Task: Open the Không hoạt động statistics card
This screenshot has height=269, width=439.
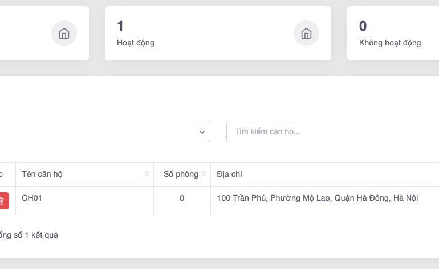Action: tap(393, 33)
